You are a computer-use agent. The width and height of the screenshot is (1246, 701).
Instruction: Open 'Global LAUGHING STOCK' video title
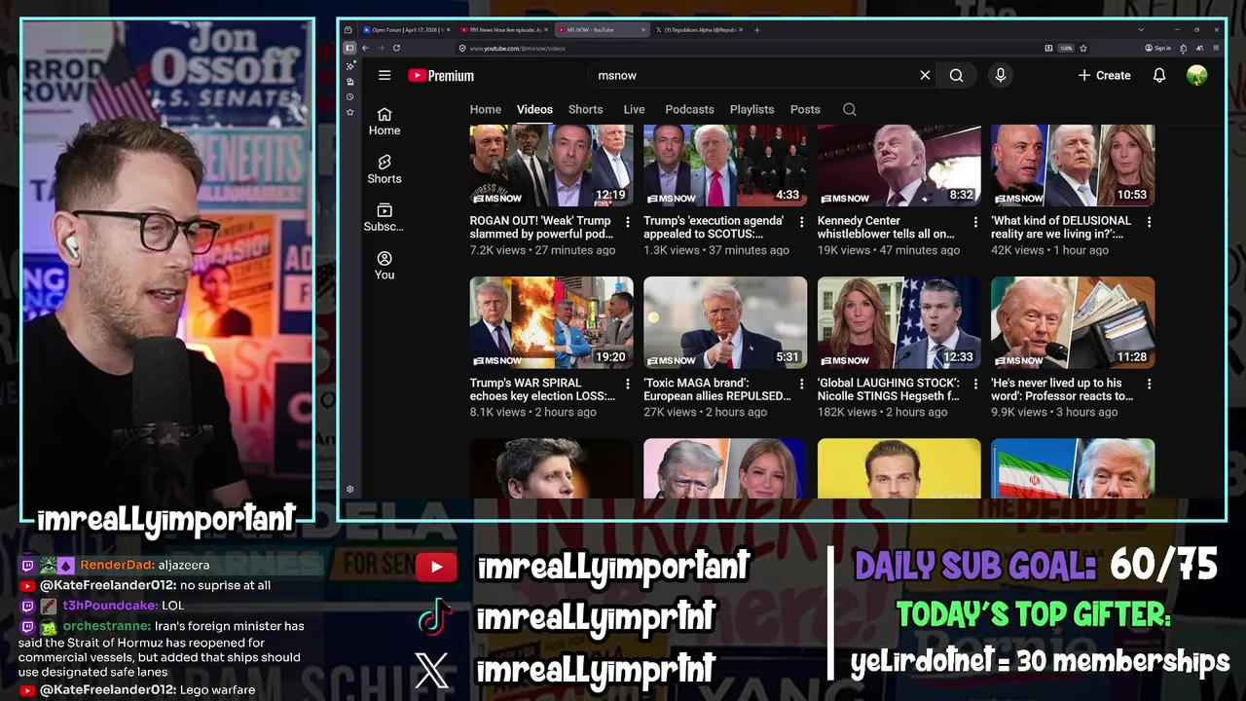(x=889, y=389)
